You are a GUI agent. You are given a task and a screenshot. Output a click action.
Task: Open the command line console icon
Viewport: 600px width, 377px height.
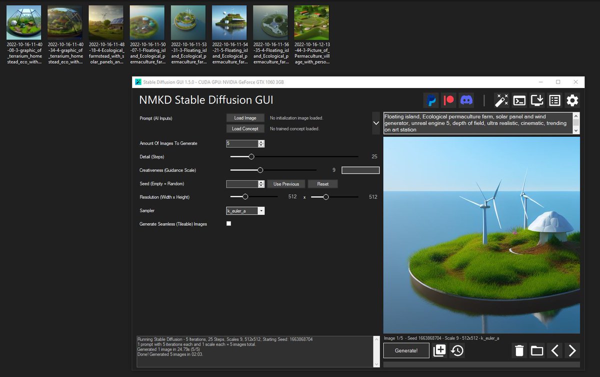pyautogui.click(x=519, y=100)
